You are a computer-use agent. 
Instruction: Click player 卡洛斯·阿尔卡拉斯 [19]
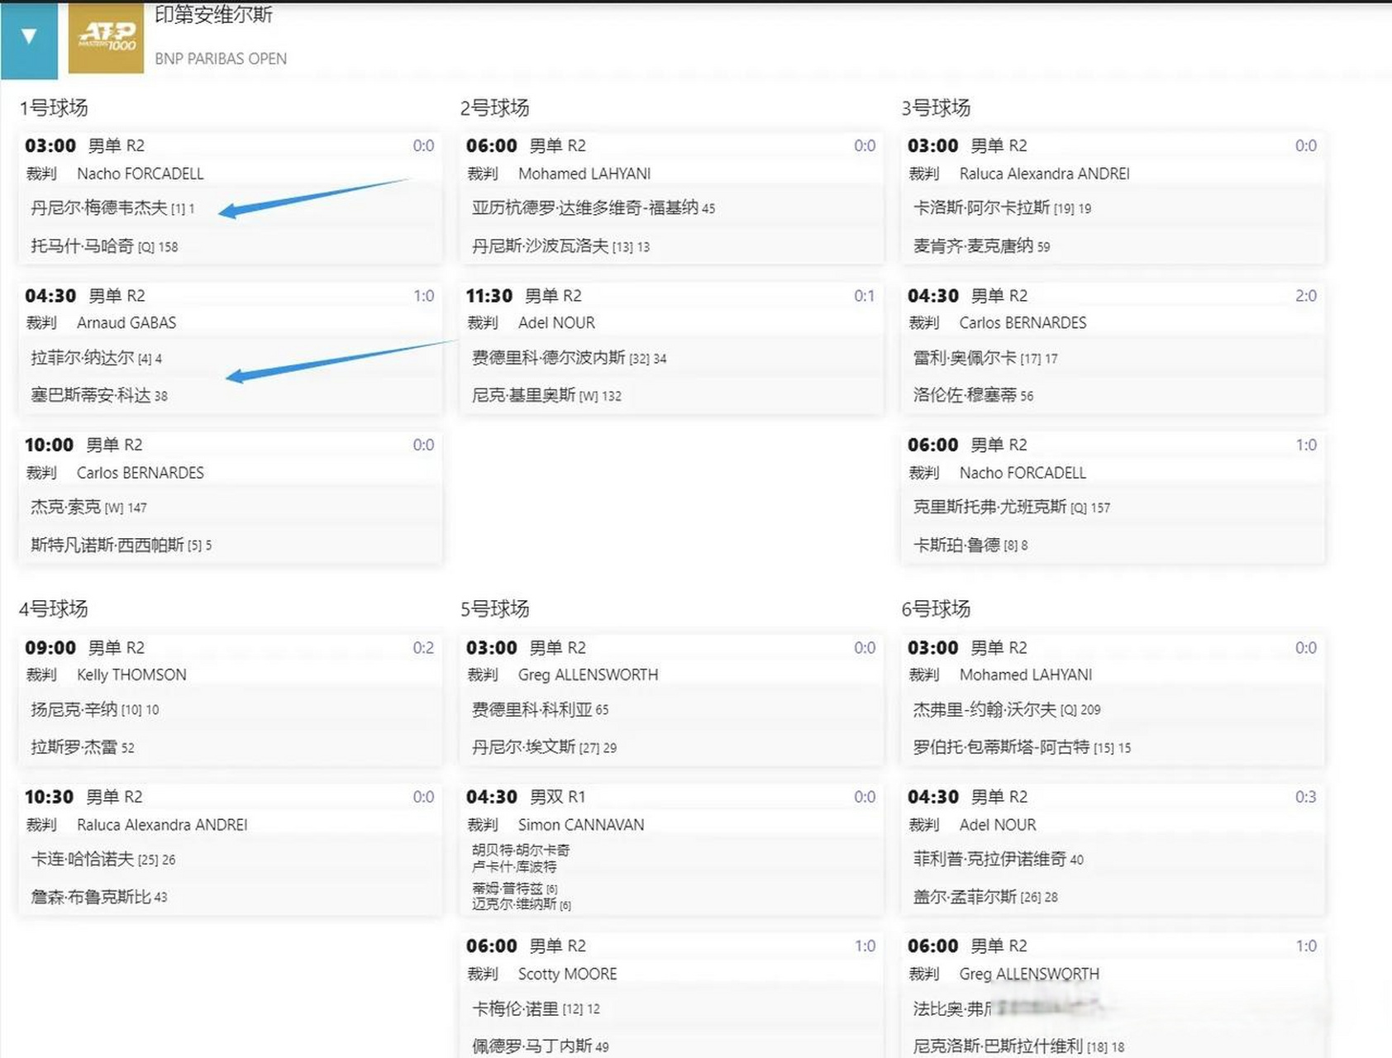pyautogui.click(x=1002, y=208)
